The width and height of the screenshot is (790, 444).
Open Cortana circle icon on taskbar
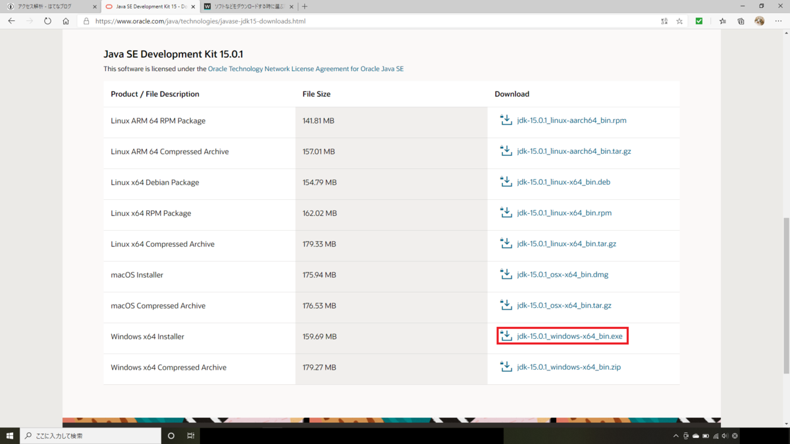tap(171, 435)
